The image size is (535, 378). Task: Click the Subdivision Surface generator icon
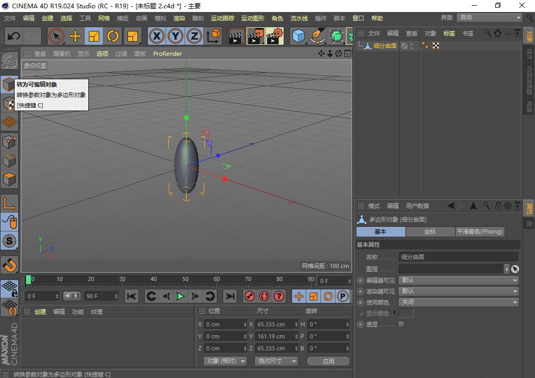click(336, 36)
